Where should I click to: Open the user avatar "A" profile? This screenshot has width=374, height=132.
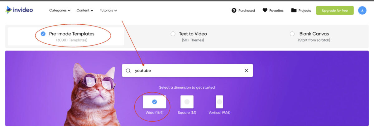pyautogui.click(x=362, y=10)
